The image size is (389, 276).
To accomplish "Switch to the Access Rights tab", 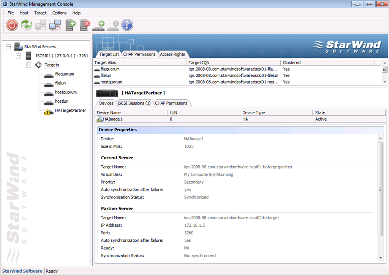I will pyautogui.click(x=172, y=54).
